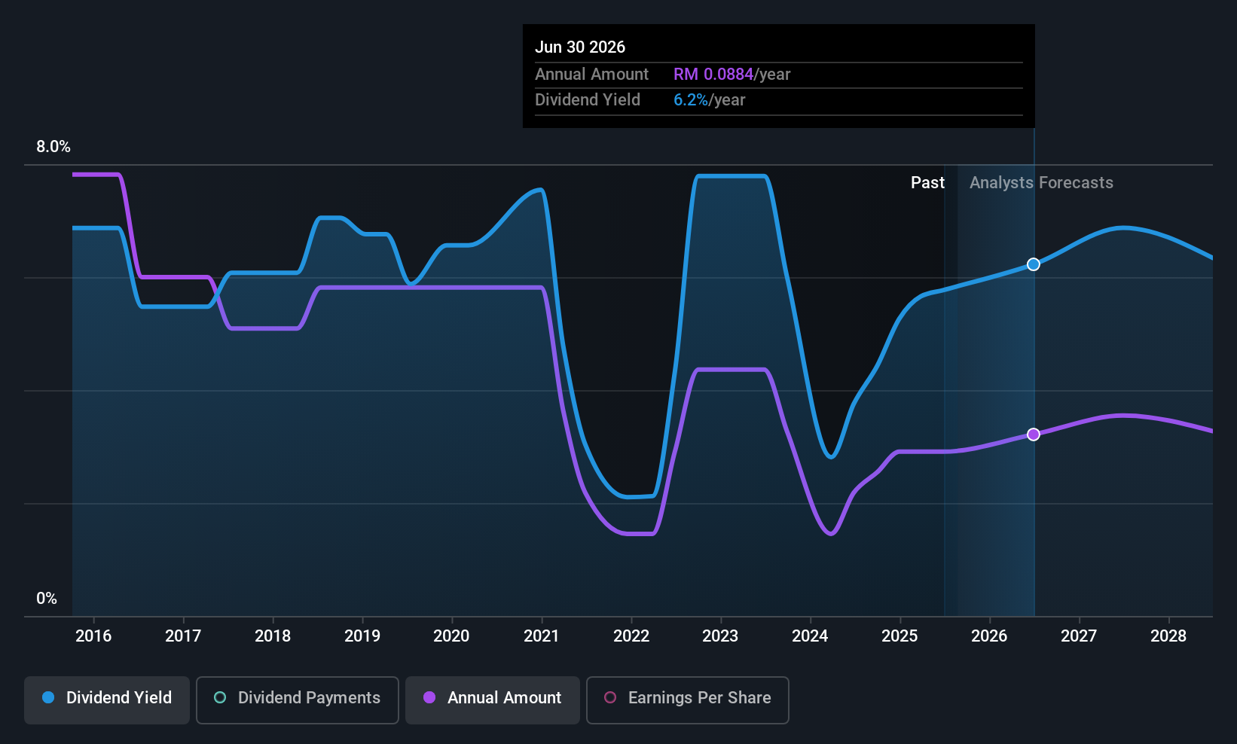Click the 2016 x-axis label

coord(93,636)
